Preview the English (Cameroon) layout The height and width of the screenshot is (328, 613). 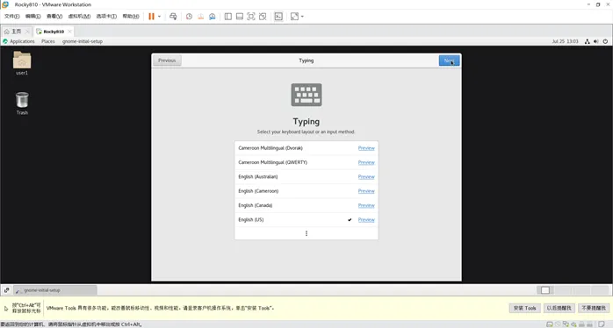(x=366, y=191)
